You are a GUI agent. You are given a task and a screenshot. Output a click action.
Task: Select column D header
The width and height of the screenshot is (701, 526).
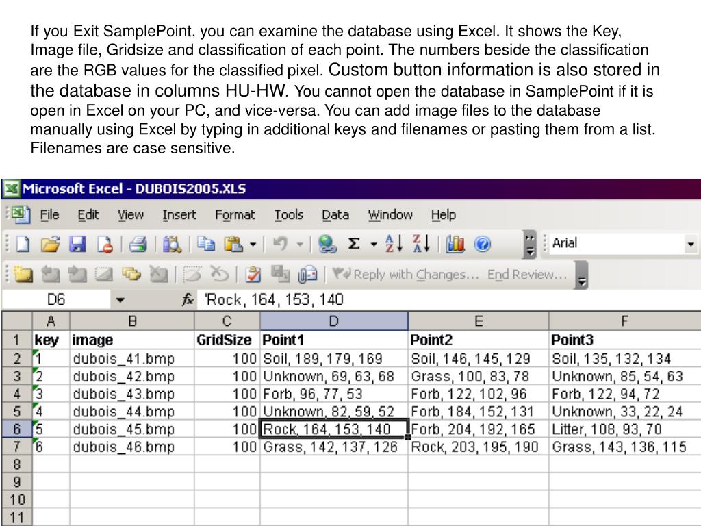(x=334, y=321)
